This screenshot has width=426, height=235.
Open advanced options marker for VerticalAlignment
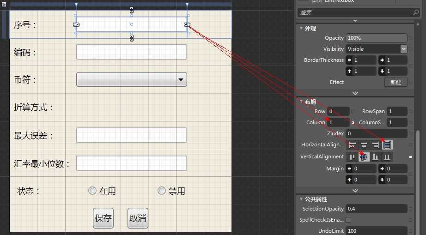(x=410, y=157)
